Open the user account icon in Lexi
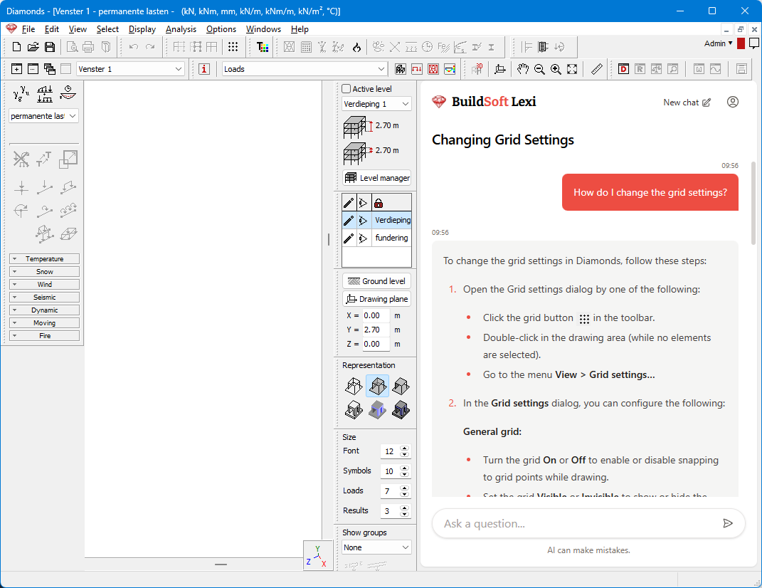 [x=733, y=102]
